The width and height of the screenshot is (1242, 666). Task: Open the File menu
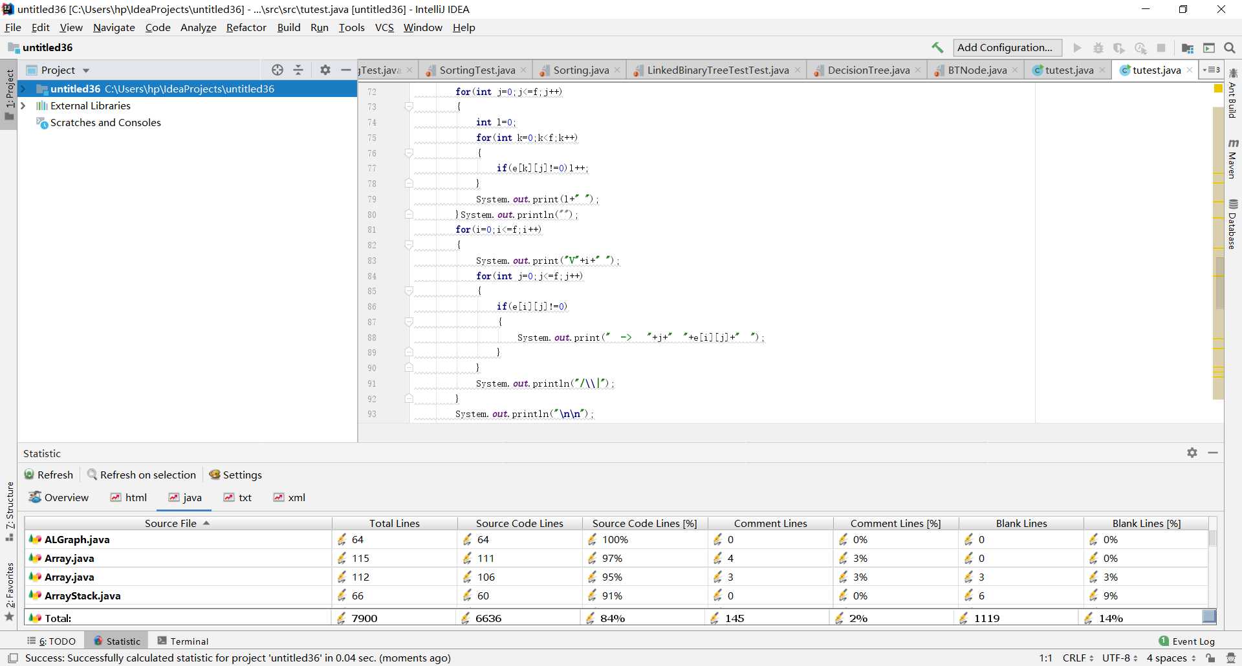tap(13, 27)
